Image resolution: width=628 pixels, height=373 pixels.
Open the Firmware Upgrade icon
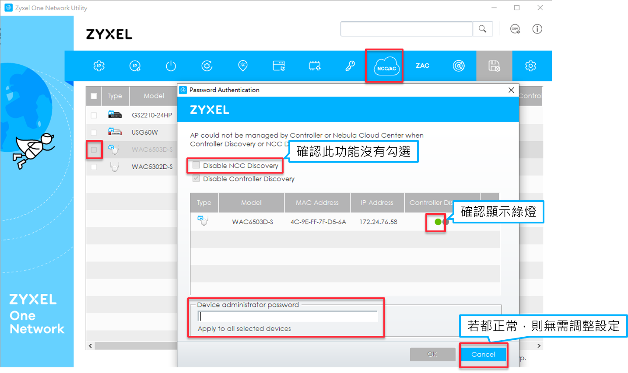(315, 66)
